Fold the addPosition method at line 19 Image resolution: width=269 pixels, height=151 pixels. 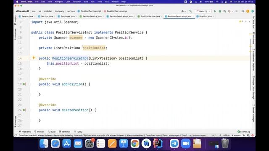pos(30,84)
